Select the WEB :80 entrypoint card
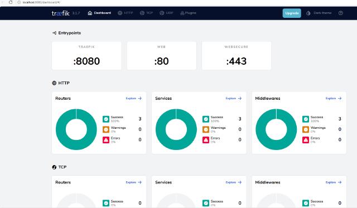This screenshot has height=208, width=357. pos(161,56)
